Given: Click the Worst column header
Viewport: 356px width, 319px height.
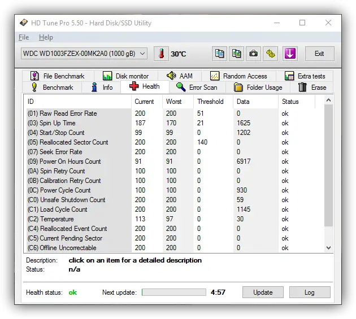Looking at the screenshot, I should pyautogui.click(x=178, y=102).
